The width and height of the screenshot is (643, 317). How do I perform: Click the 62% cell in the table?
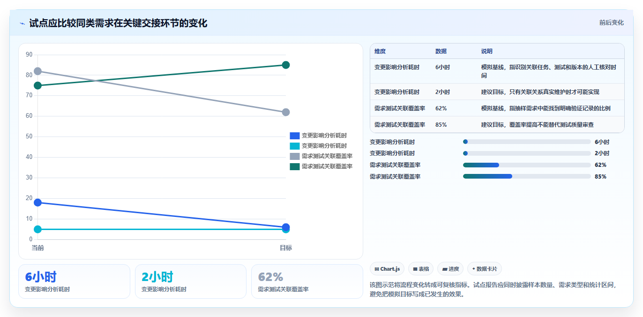pos(441,108)
